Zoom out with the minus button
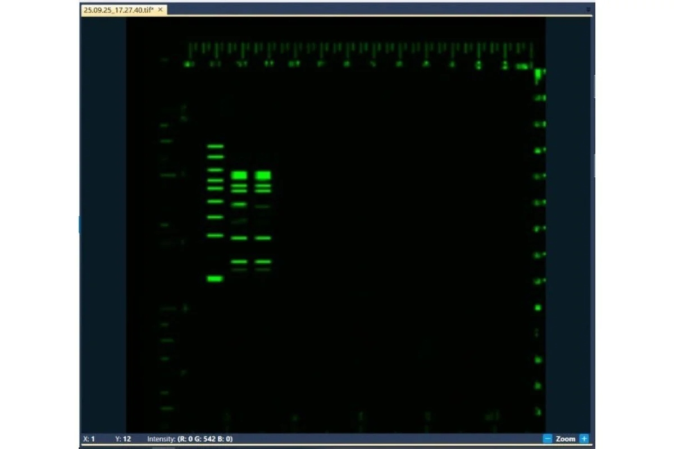The height and width of the screenshot is (449, 674). [x=547, y=439]
